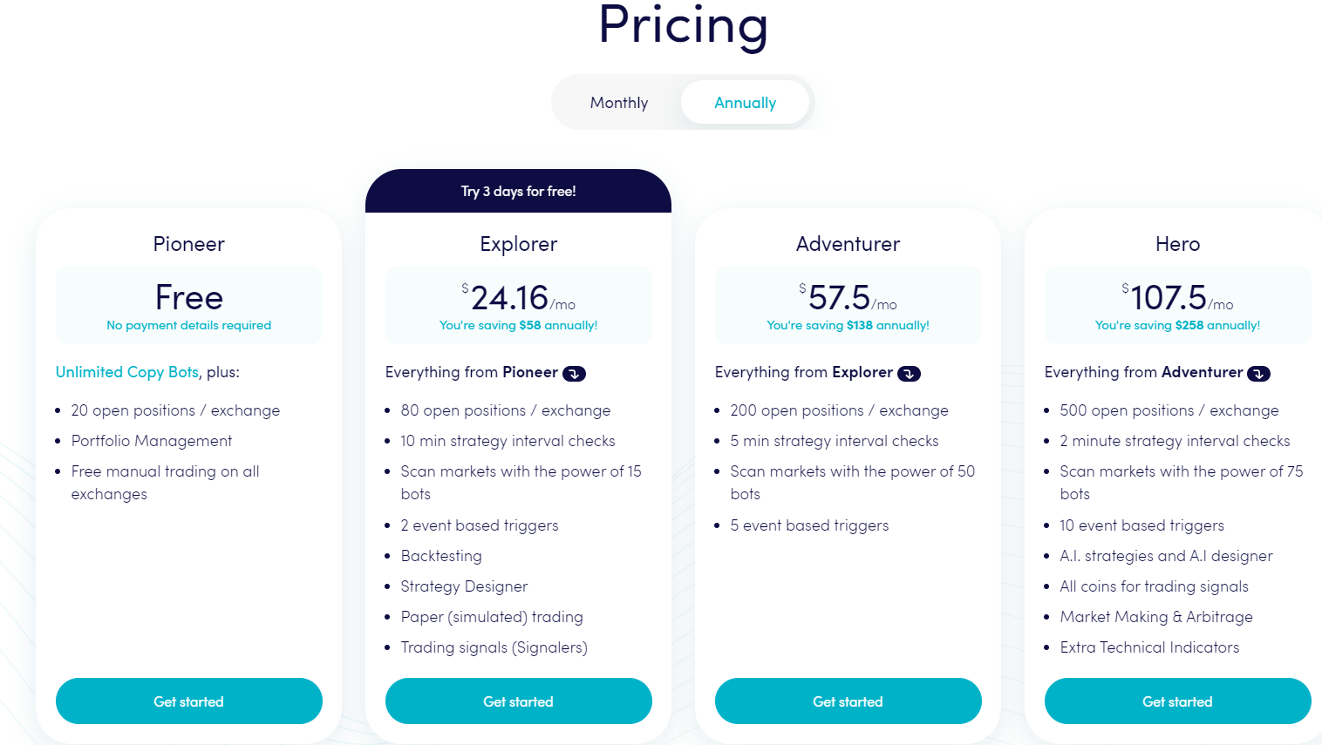This screenshot has width=1322, height=745.
Task: Click arrow icon beside Everything from Pioneer
Action: coord(574,374)
